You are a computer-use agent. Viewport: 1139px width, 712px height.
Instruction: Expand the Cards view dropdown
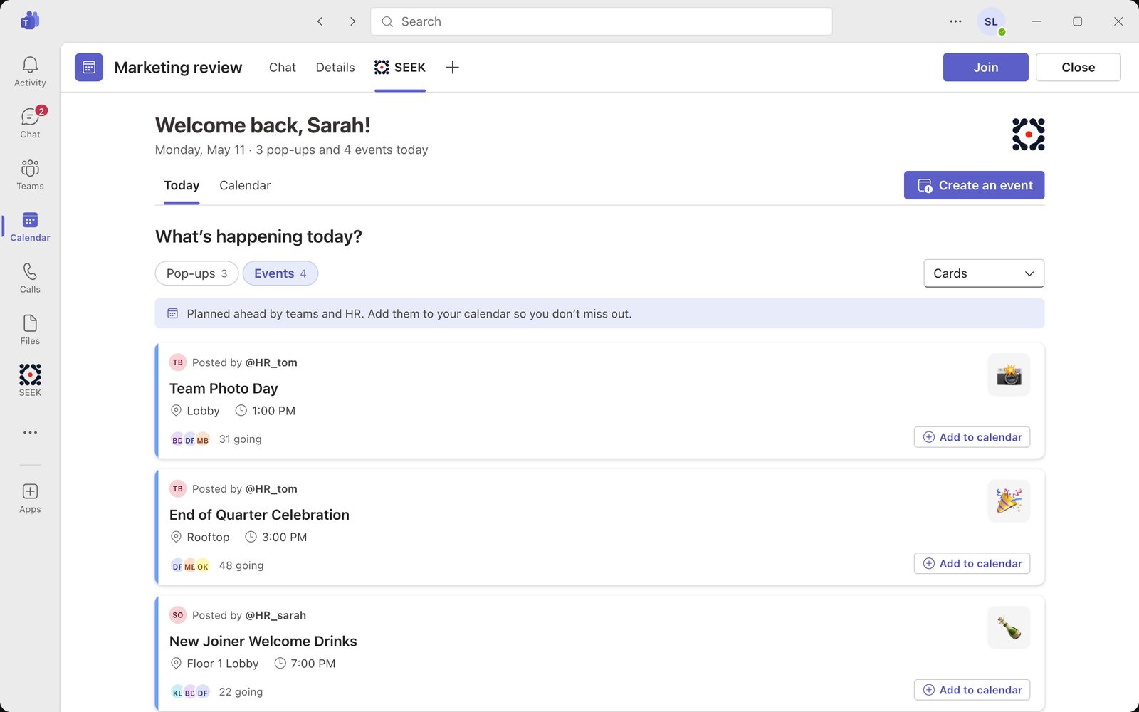coord(984,273)
